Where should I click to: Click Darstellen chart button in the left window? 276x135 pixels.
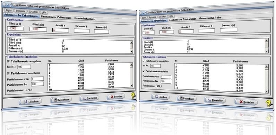click(89, 98)
